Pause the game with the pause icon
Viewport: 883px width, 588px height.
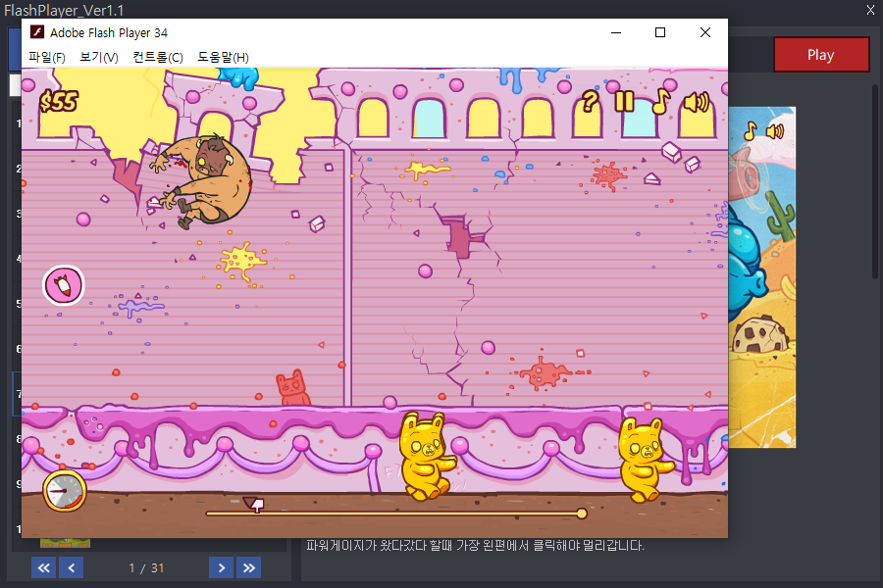tap(624, 102)
